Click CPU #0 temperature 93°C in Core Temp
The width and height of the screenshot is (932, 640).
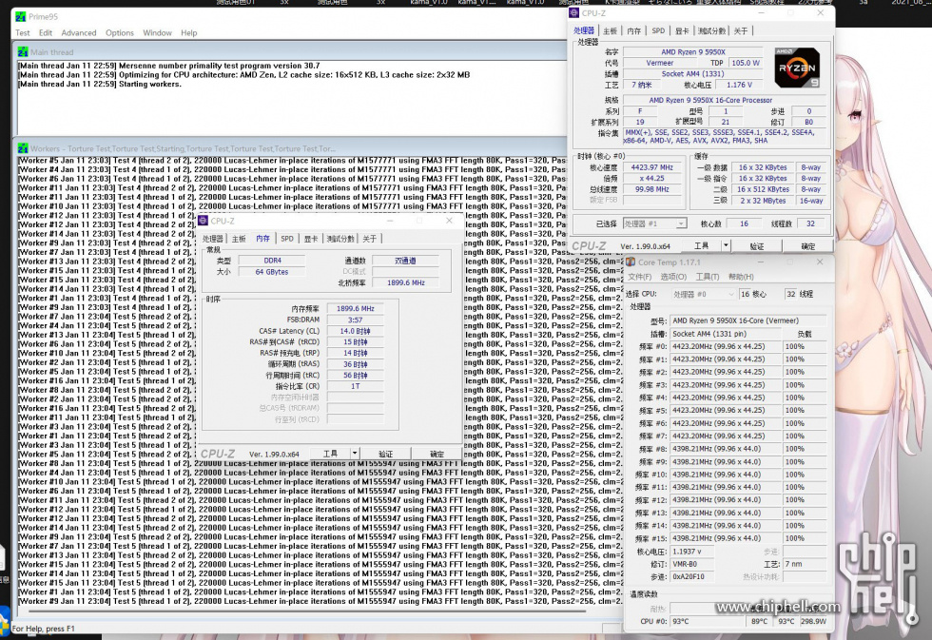(x=708, y=622)
